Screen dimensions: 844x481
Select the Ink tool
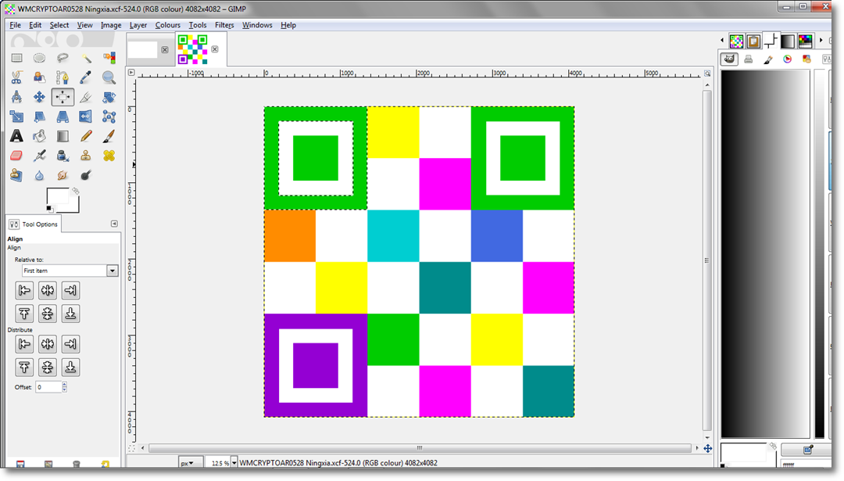[x=63, y=156]
